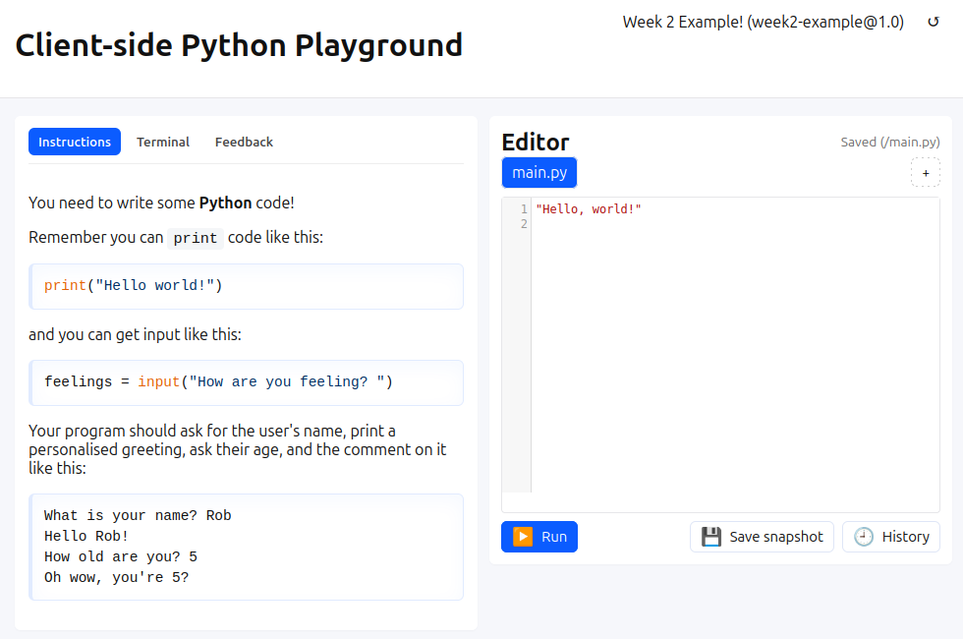The image size is (963, 639).
Task: Open the Terminal tab
Action: coord(163,142)
